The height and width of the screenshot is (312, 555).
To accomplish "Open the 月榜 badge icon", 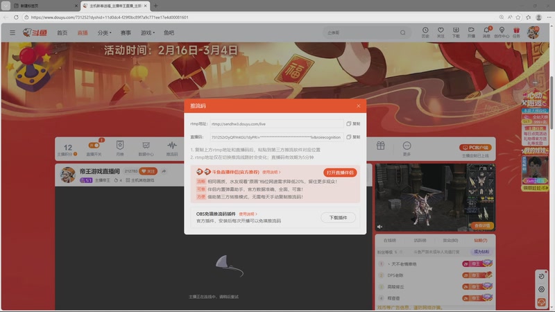I will pyautogui.click(x=120, y=148).
